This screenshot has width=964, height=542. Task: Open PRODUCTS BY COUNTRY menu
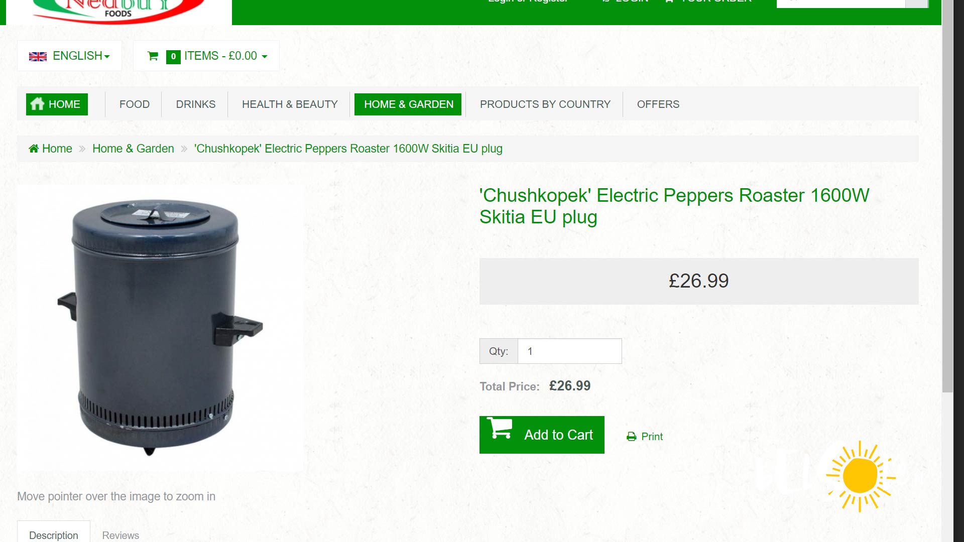[x=545, y=104]
